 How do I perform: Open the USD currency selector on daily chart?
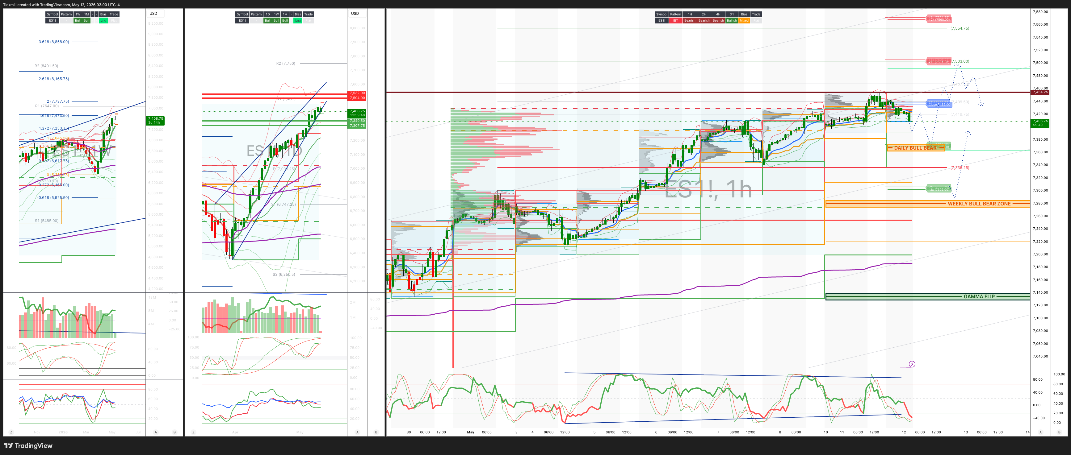pyautogui.click(x=355, y=14)
